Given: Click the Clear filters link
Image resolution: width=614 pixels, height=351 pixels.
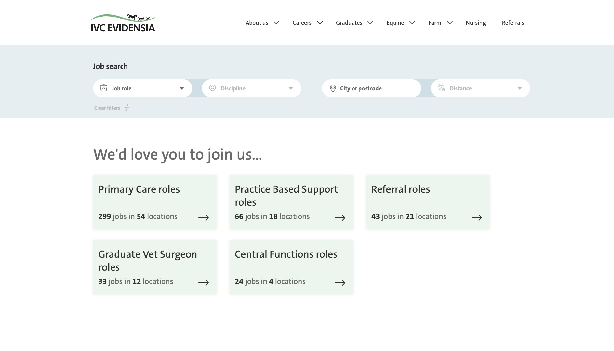Looking at the screenshot, I should pos(107,108).
